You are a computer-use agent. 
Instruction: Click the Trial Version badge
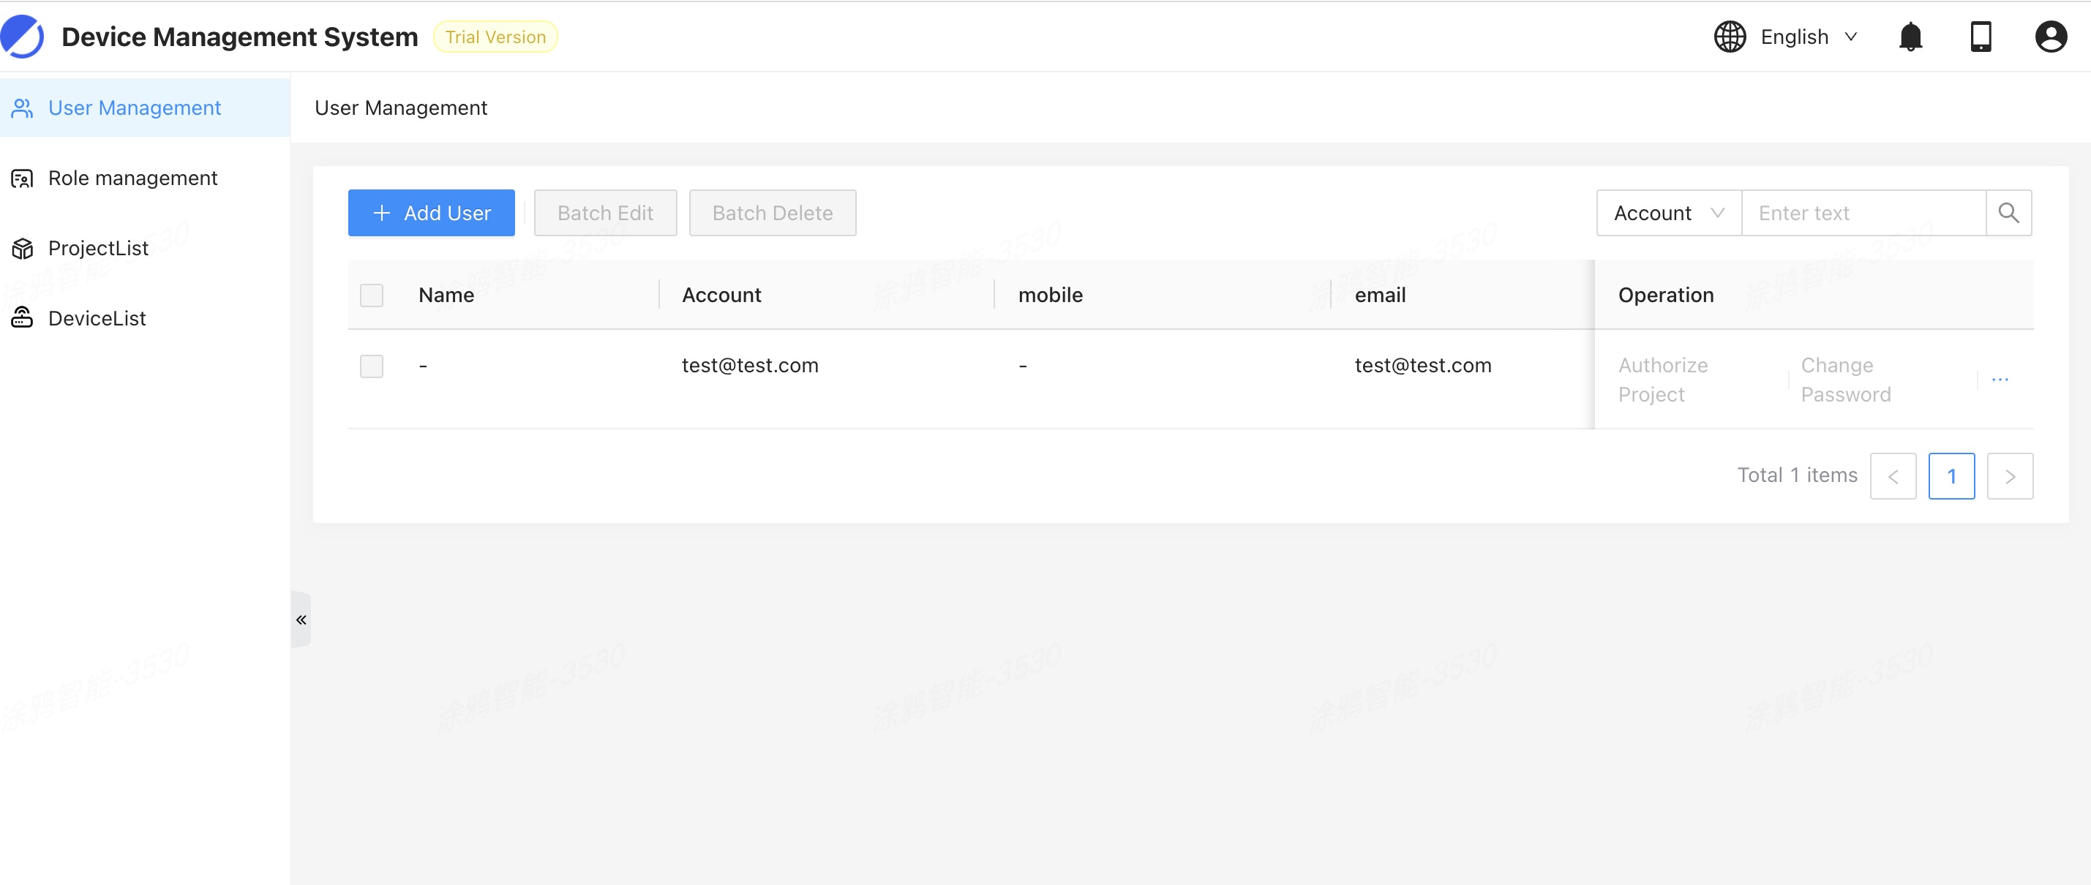(495, 37)
